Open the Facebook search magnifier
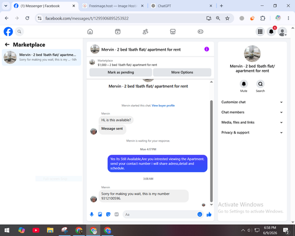Image resolution: width=295 pixels, height=236 pixels. pyautogui.click(x=19, y=31)
